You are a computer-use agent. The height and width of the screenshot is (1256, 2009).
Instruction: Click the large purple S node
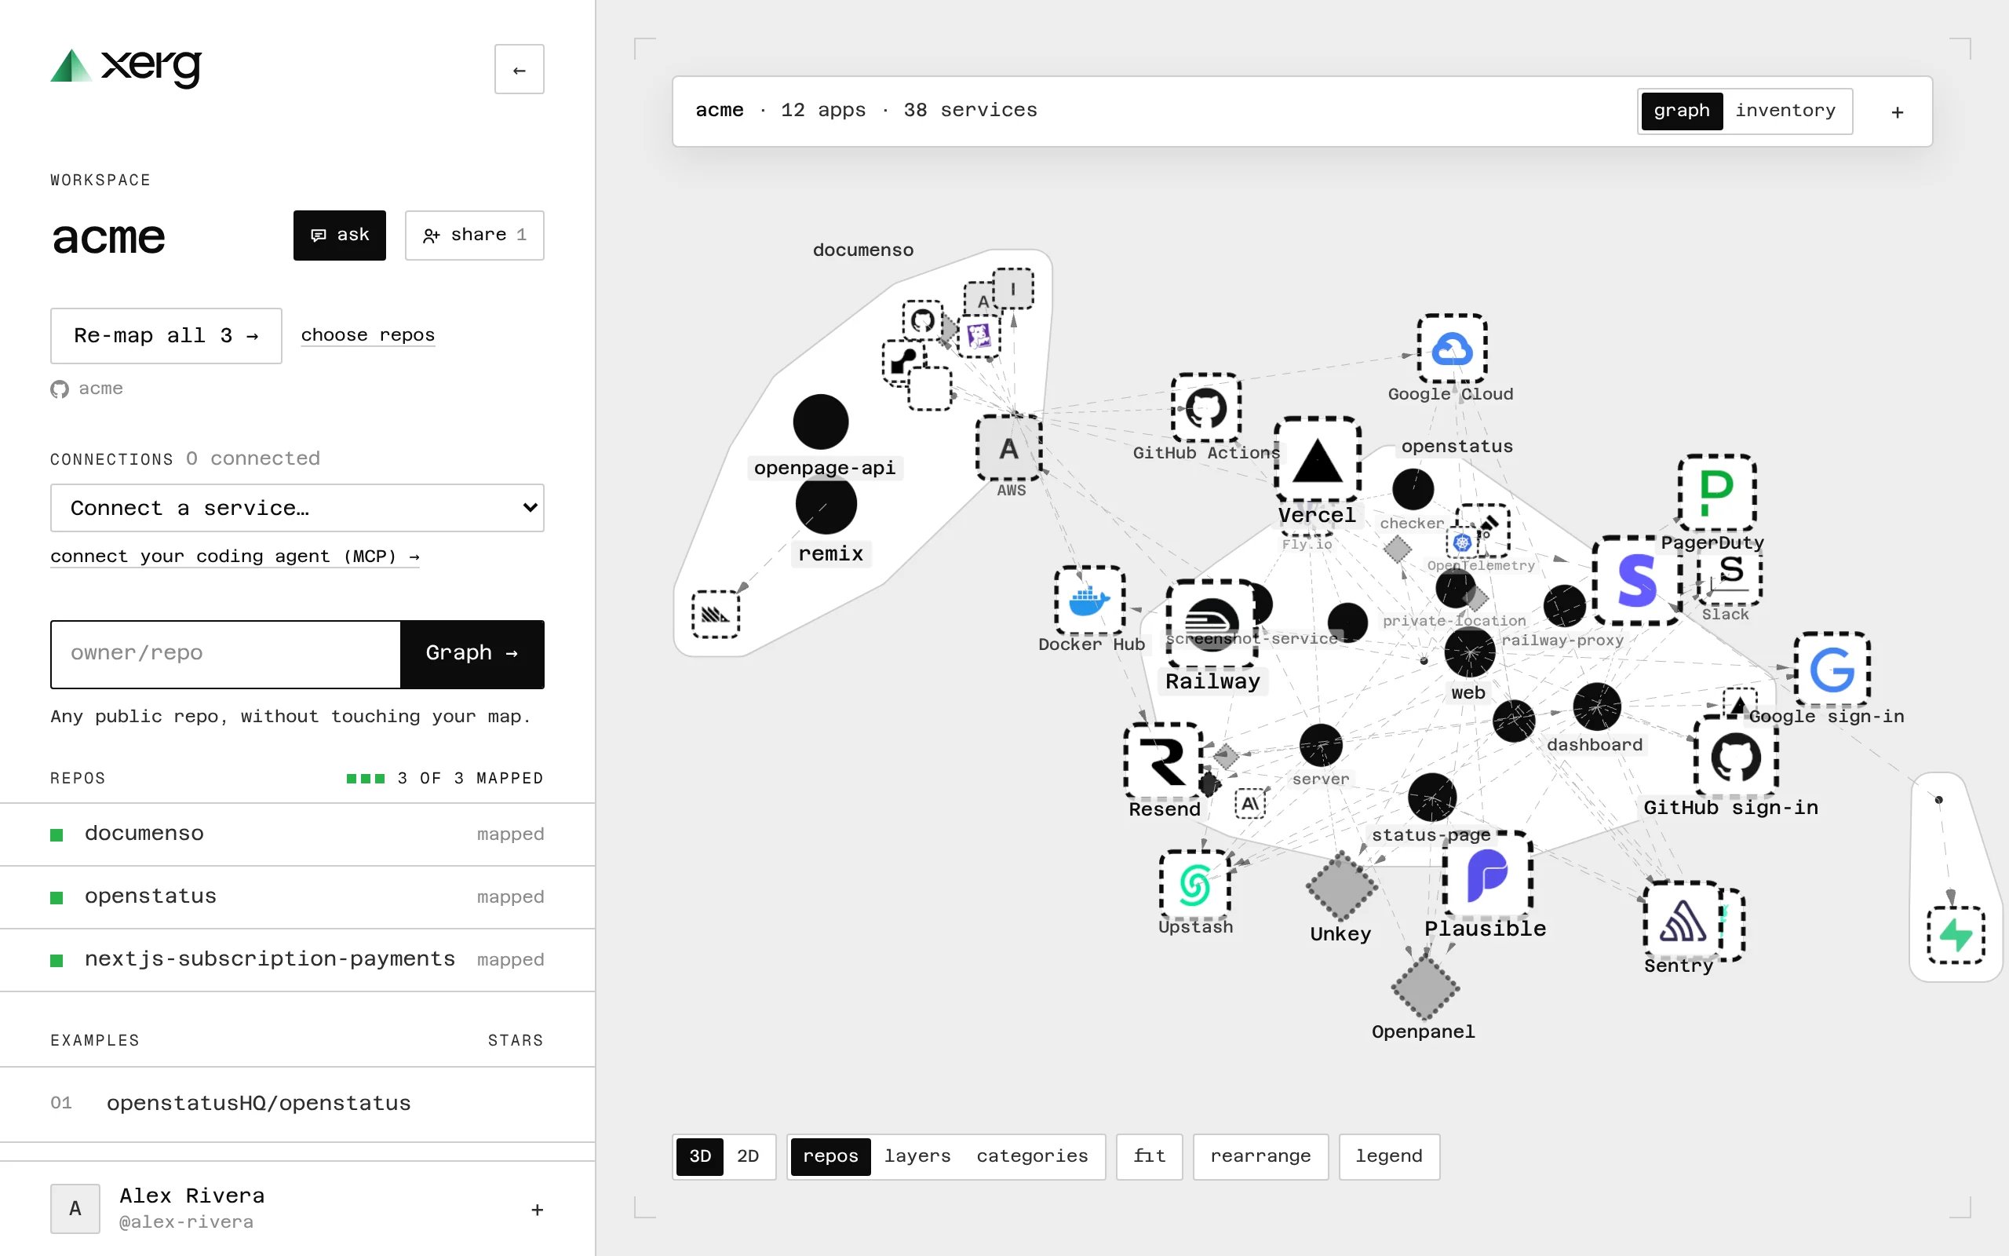click(1637, 581)
